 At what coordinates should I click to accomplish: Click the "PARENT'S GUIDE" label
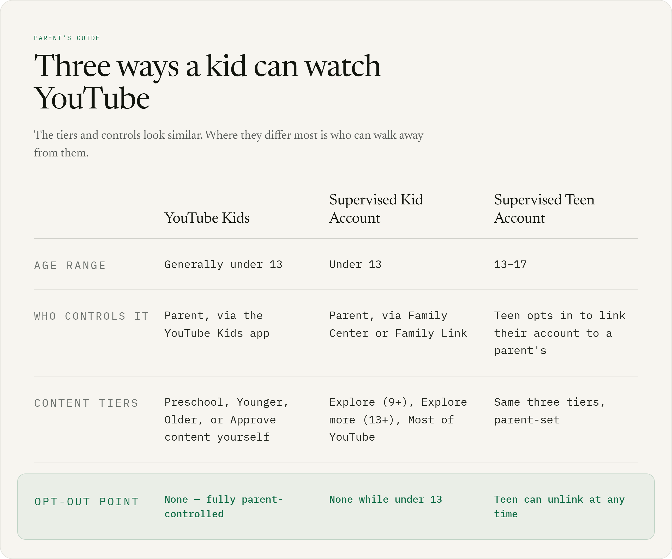[x=67, y=38]
